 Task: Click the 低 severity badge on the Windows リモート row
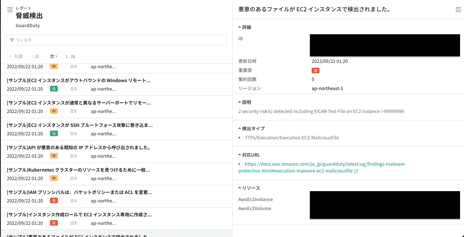54,89
